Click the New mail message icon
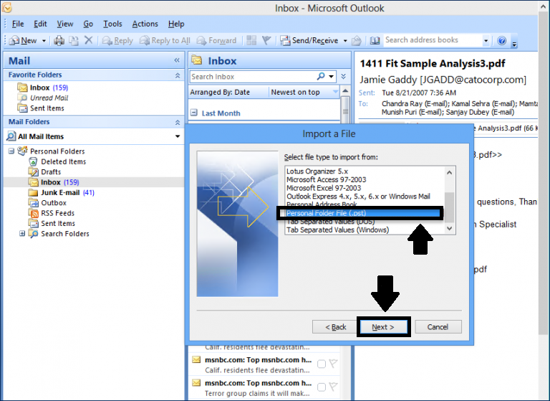Screen dimensions: 550x401 (14, 40)
